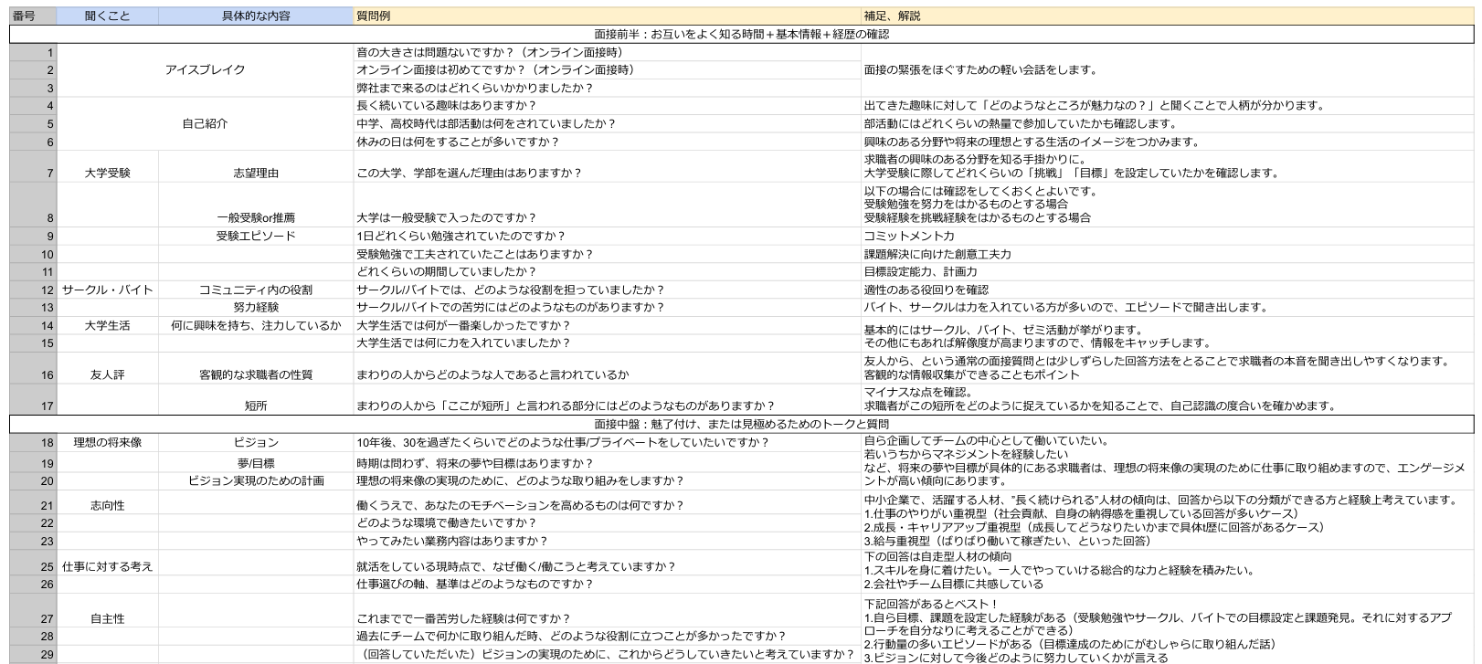Click row number 7
1482x664 pixels.
point(33,167)
